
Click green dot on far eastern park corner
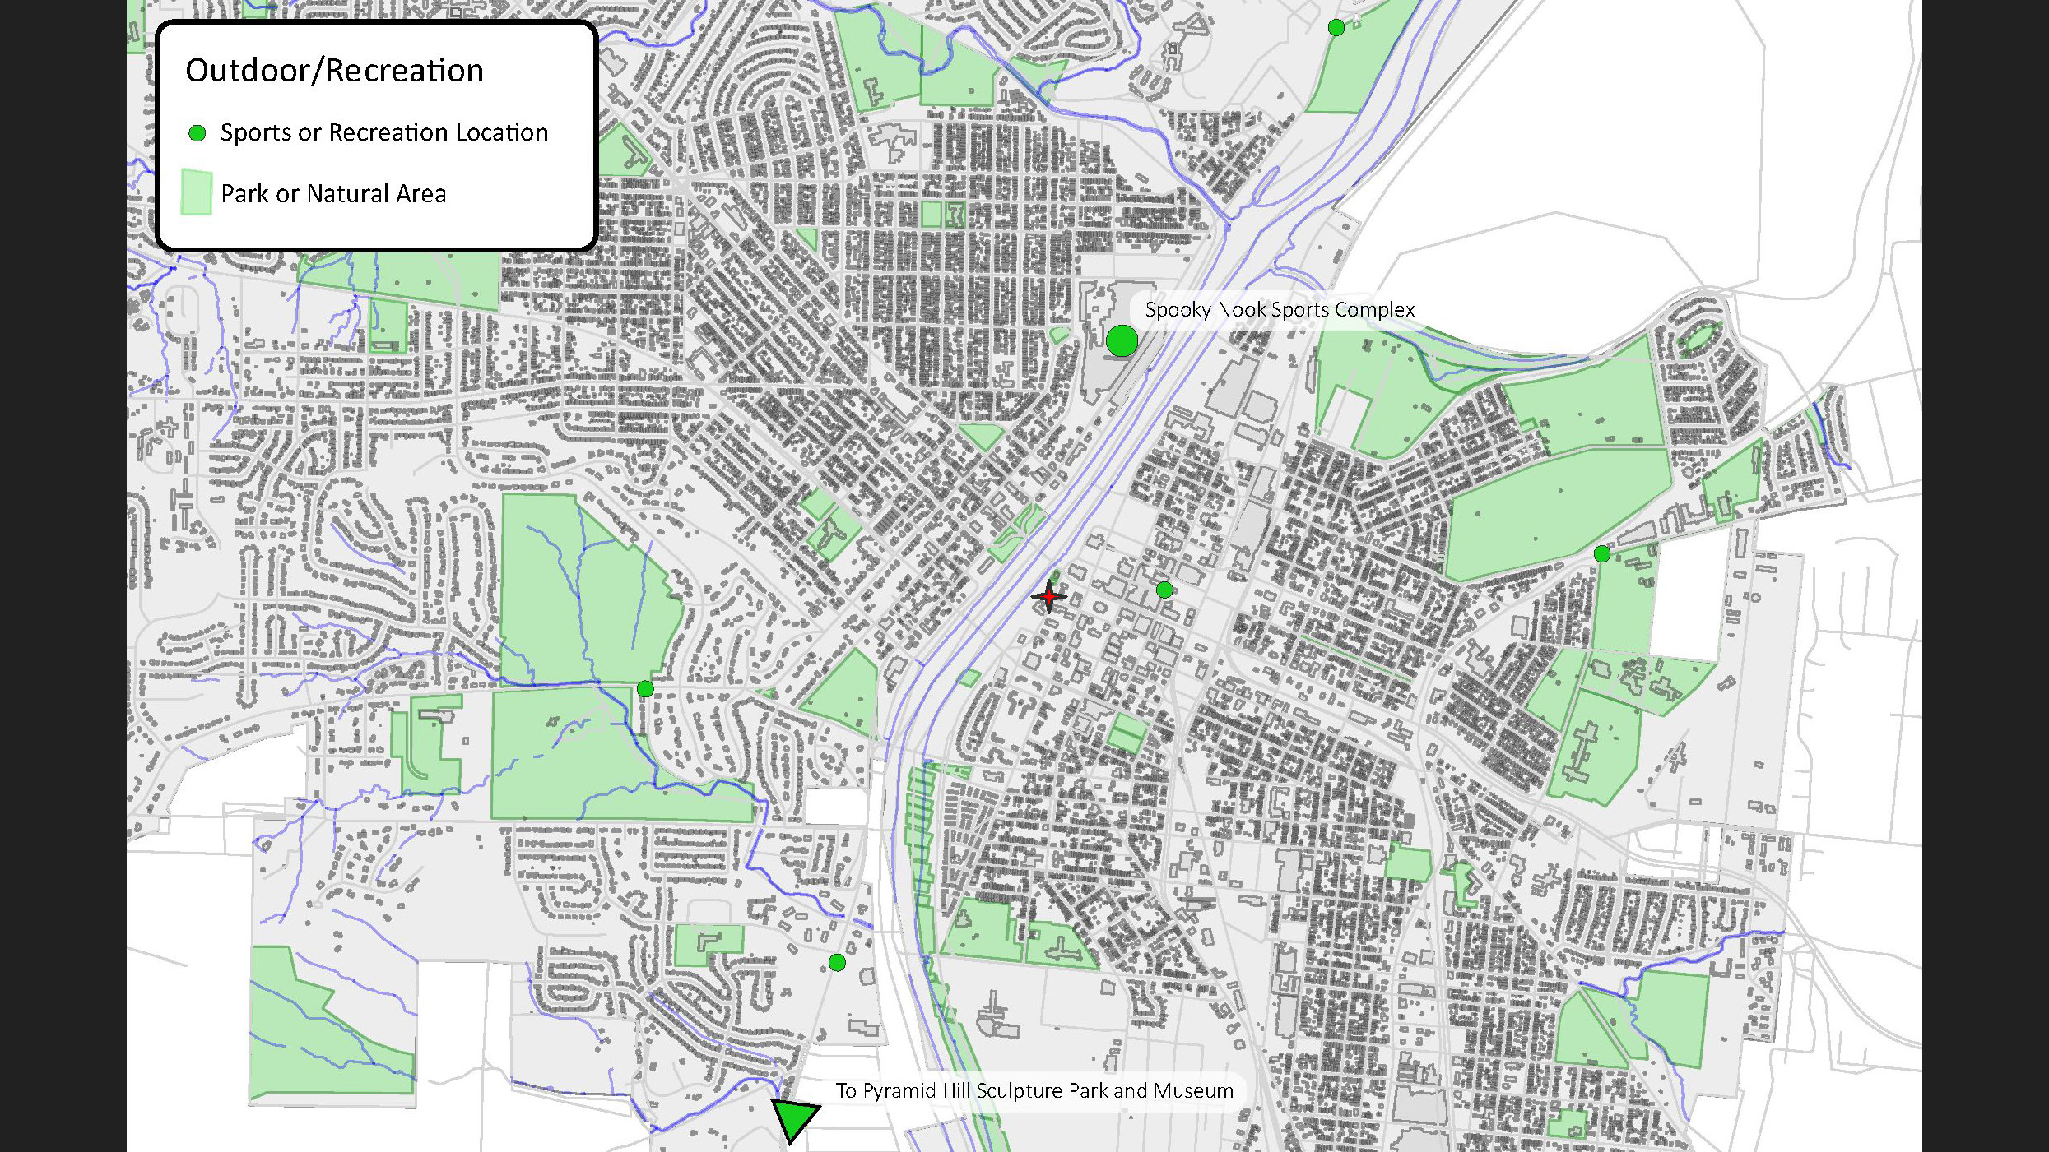point(1601,554)
